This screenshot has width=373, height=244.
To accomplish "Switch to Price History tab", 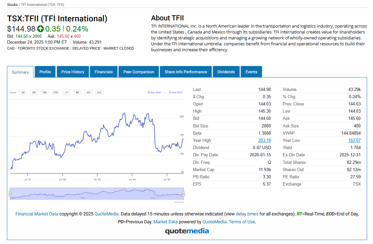I will click(x=73, y=72).
